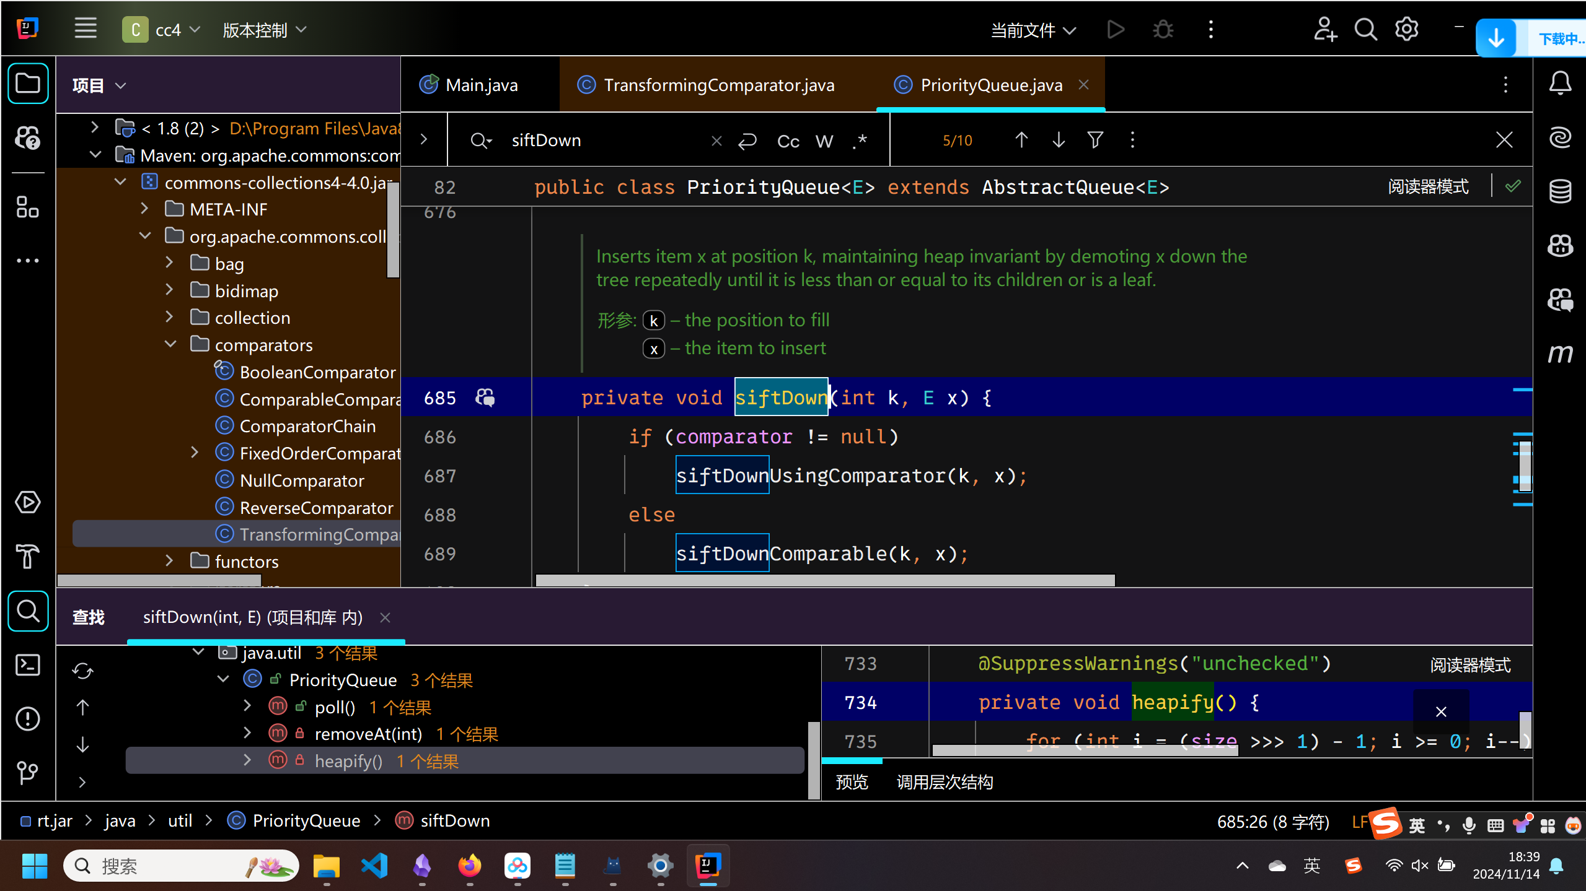Open the Git tool window
Screen dimensions: 1586x891
[28, 773]
